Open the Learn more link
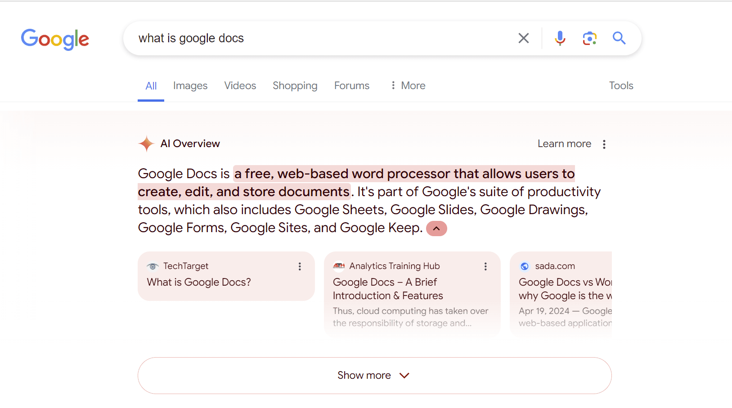 pyautogui.click(x=564, y=143)
